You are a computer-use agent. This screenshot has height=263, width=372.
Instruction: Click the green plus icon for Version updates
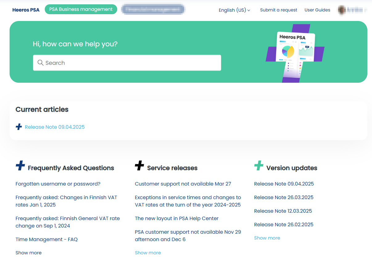[259, 165]
